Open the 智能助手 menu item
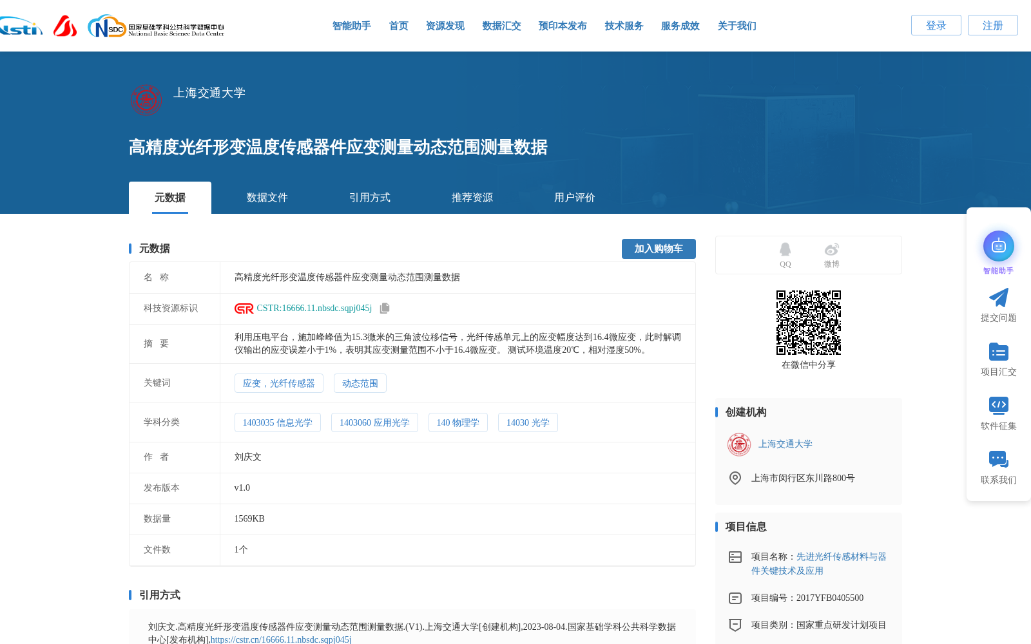Viewport: 1031px width, 644px height. click(351, 26)
